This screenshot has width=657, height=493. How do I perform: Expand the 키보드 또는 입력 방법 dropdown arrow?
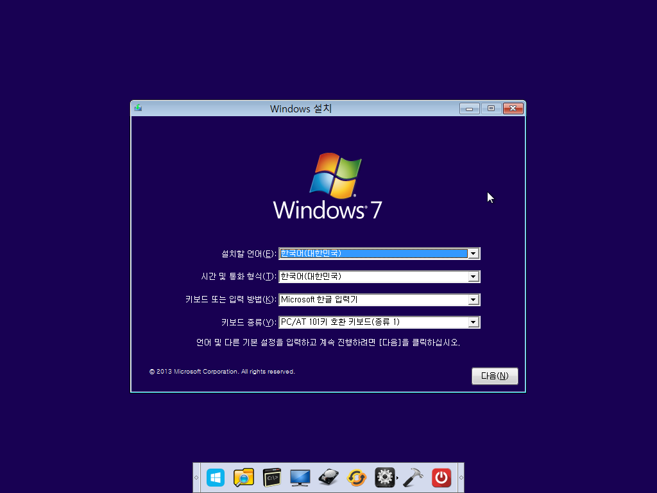click(473, 300)
